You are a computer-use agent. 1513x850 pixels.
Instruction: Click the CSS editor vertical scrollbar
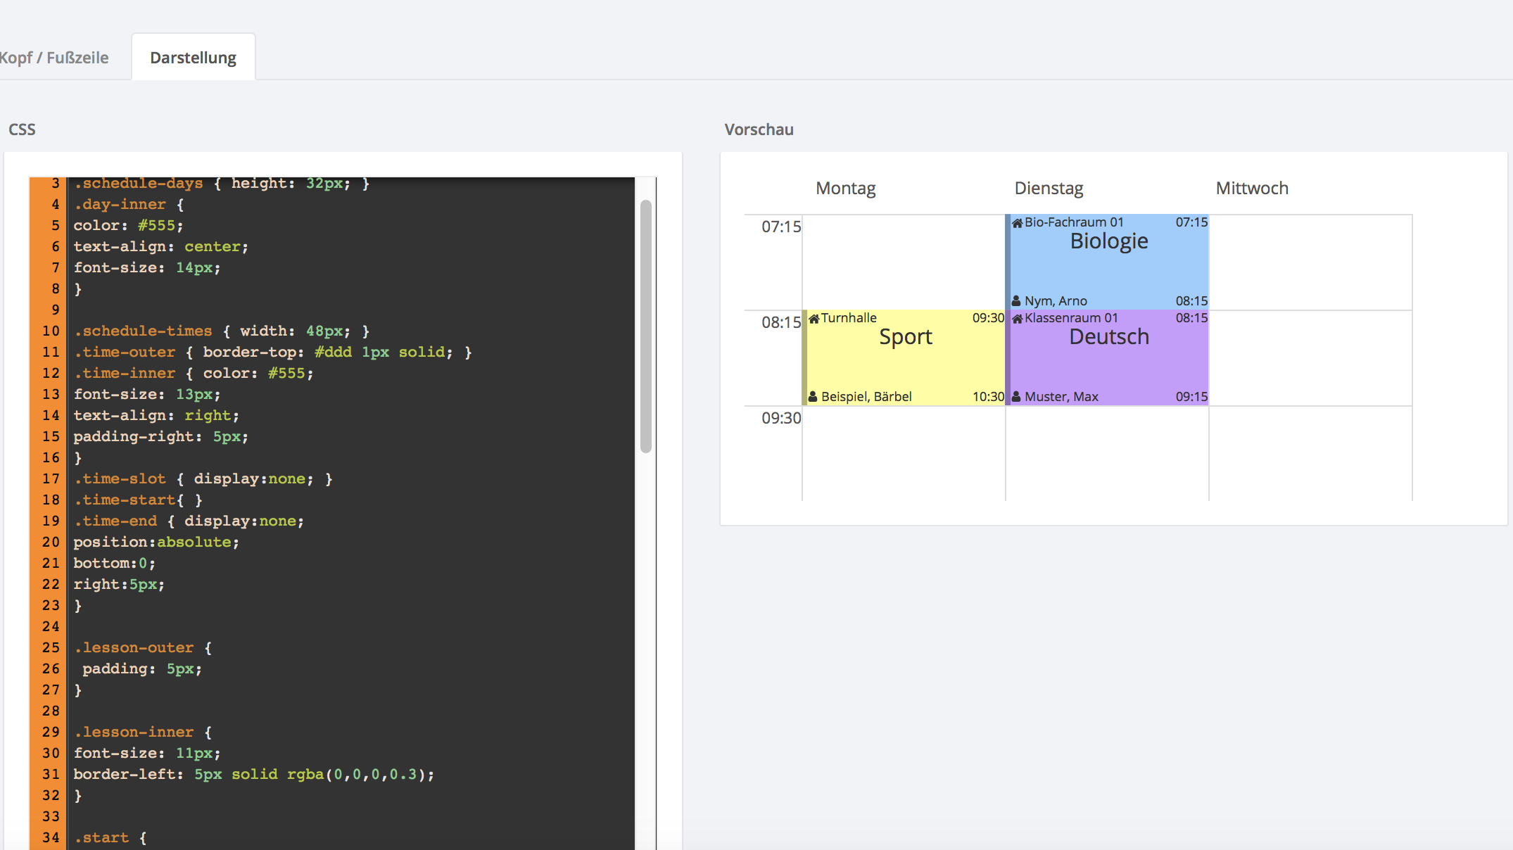click(x=645, y=327)
